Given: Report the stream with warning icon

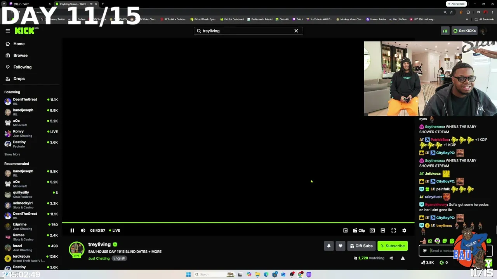Looking at the screenshot, I should (x=403, y=258).
